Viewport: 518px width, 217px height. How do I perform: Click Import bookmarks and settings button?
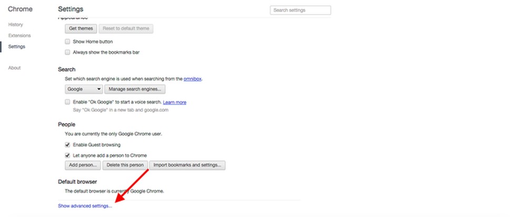tap(187, 166)
